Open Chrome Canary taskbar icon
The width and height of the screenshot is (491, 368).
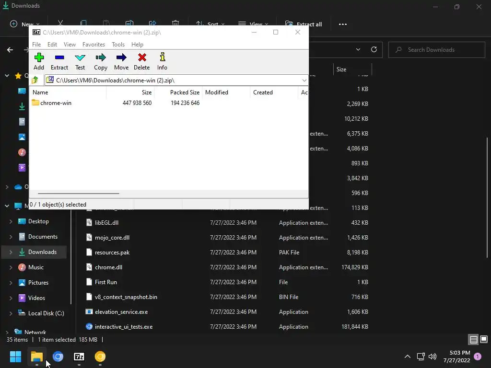coord(100,356)
